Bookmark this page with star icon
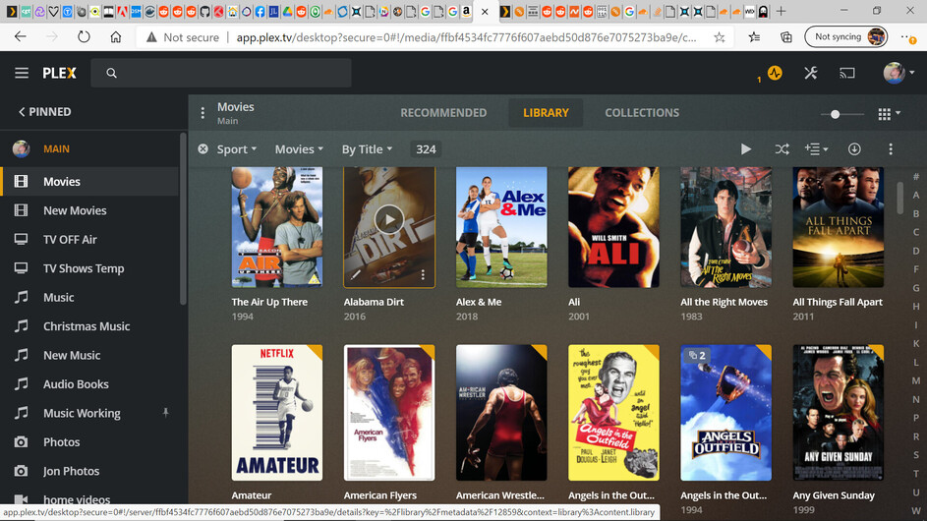The image size is (927, 521). tap(720, 37)
